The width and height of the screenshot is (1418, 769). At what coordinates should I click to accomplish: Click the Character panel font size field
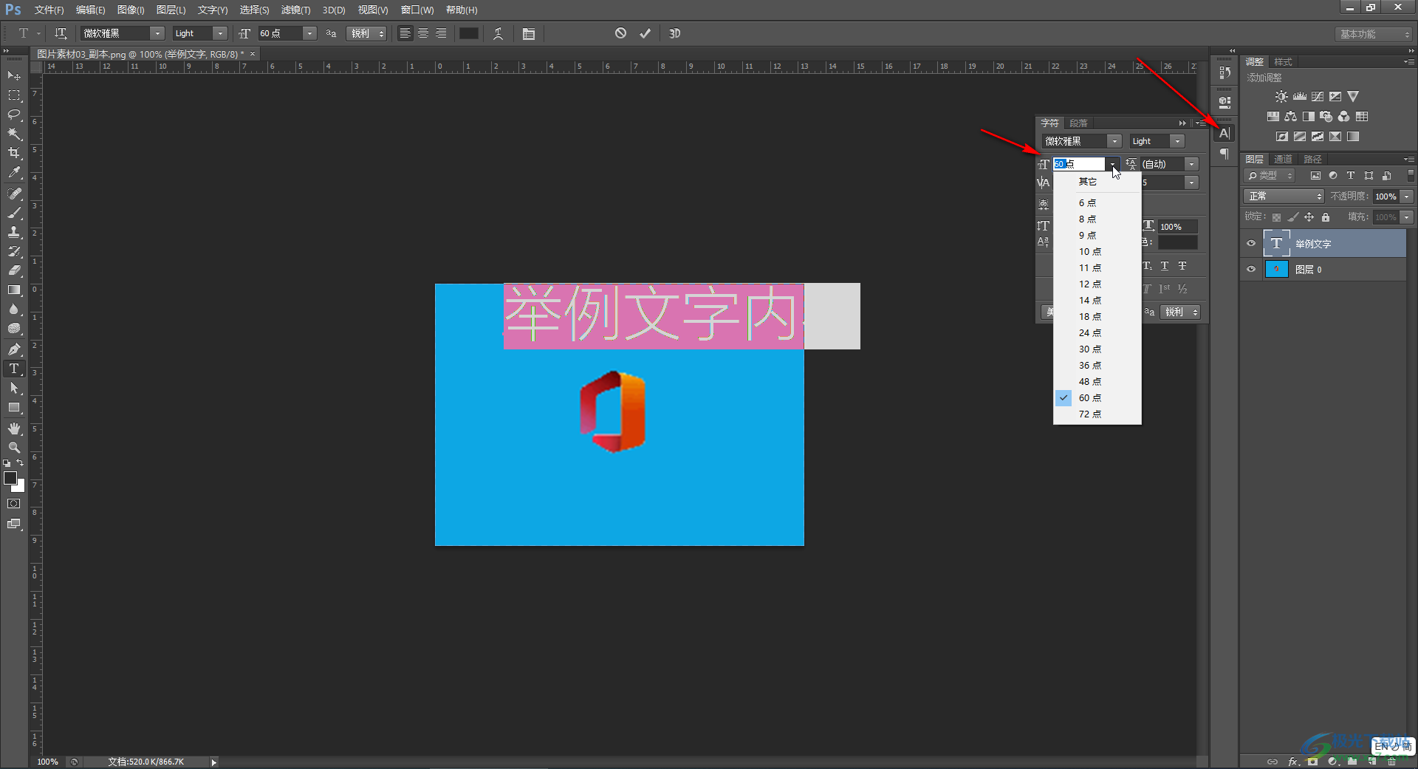[1078, 164]
